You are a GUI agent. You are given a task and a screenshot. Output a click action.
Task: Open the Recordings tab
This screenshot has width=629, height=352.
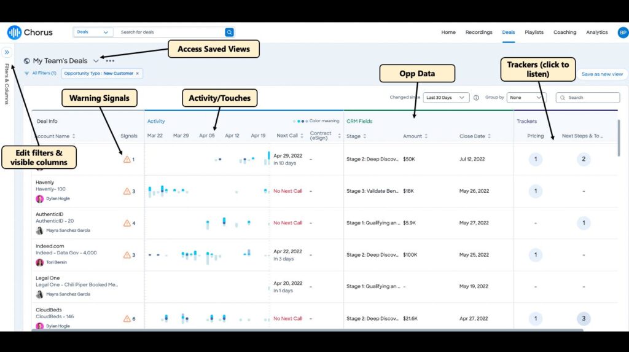[479, 32]
